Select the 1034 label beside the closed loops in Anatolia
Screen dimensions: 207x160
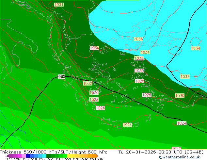pyautogui.click(x=196, y=48)
